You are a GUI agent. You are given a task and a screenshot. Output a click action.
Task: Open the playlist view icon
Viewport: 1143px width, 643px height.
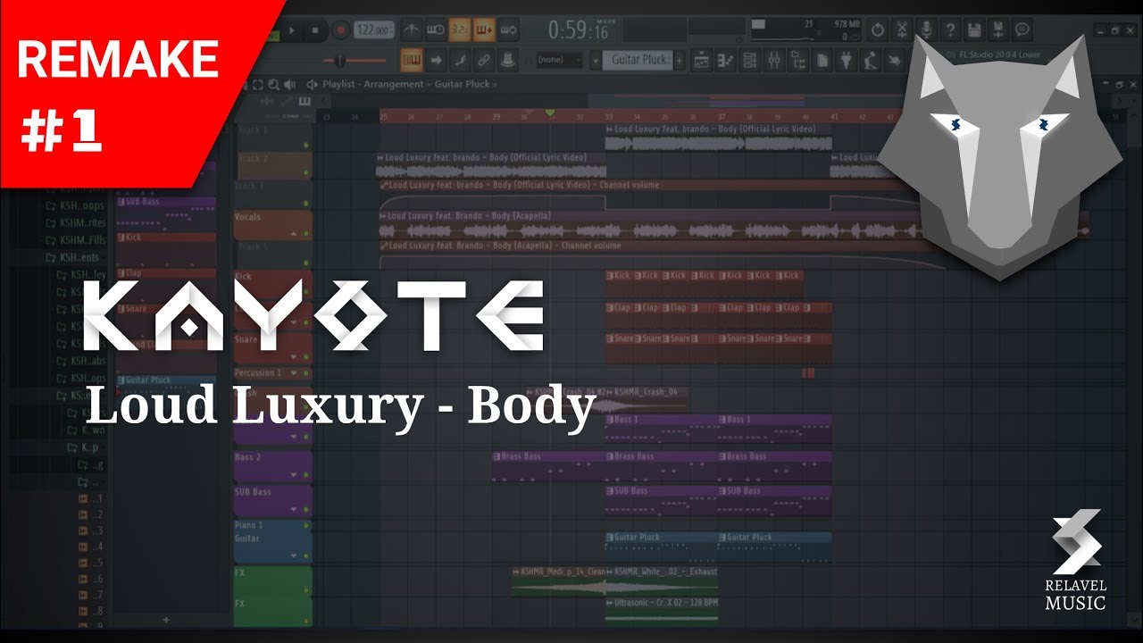click(x=702, y=60)
